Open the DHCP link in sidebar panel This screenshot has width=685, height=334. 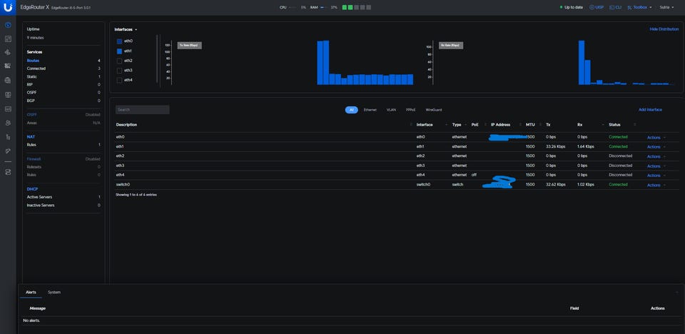pos(32,189)
